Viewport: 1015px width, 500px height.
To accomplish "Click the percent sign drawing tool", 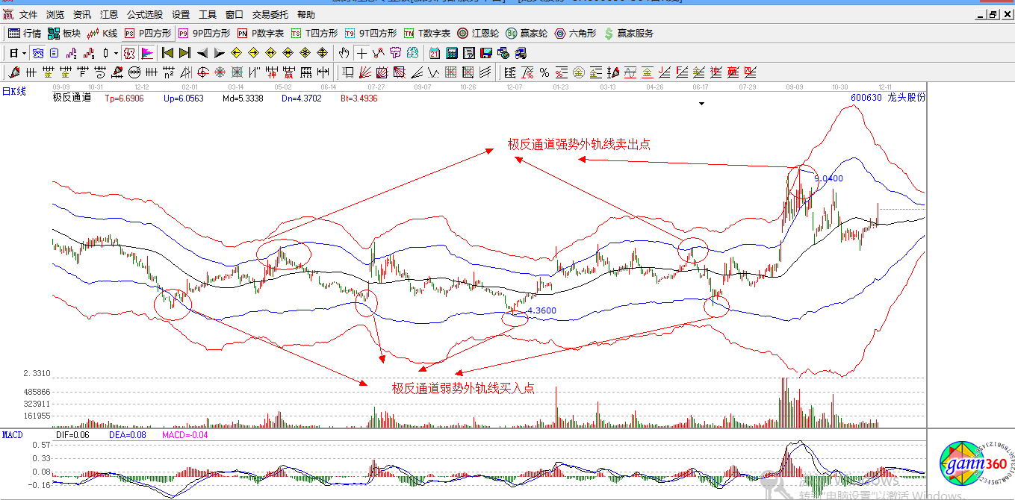I will tap(544, 72).
